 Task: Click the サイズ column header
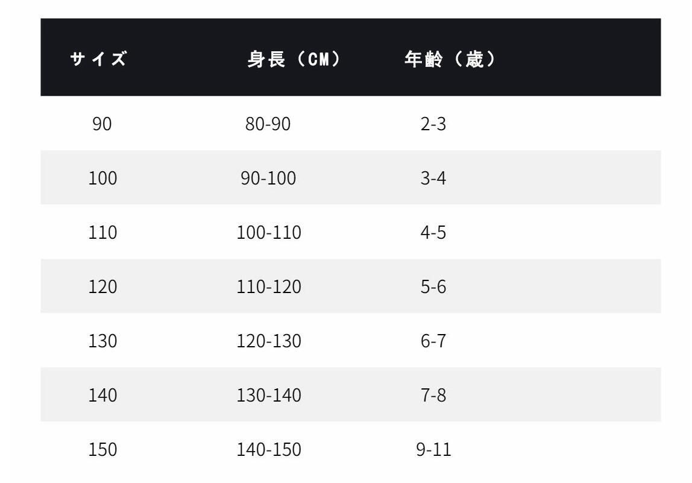(99, 60)
